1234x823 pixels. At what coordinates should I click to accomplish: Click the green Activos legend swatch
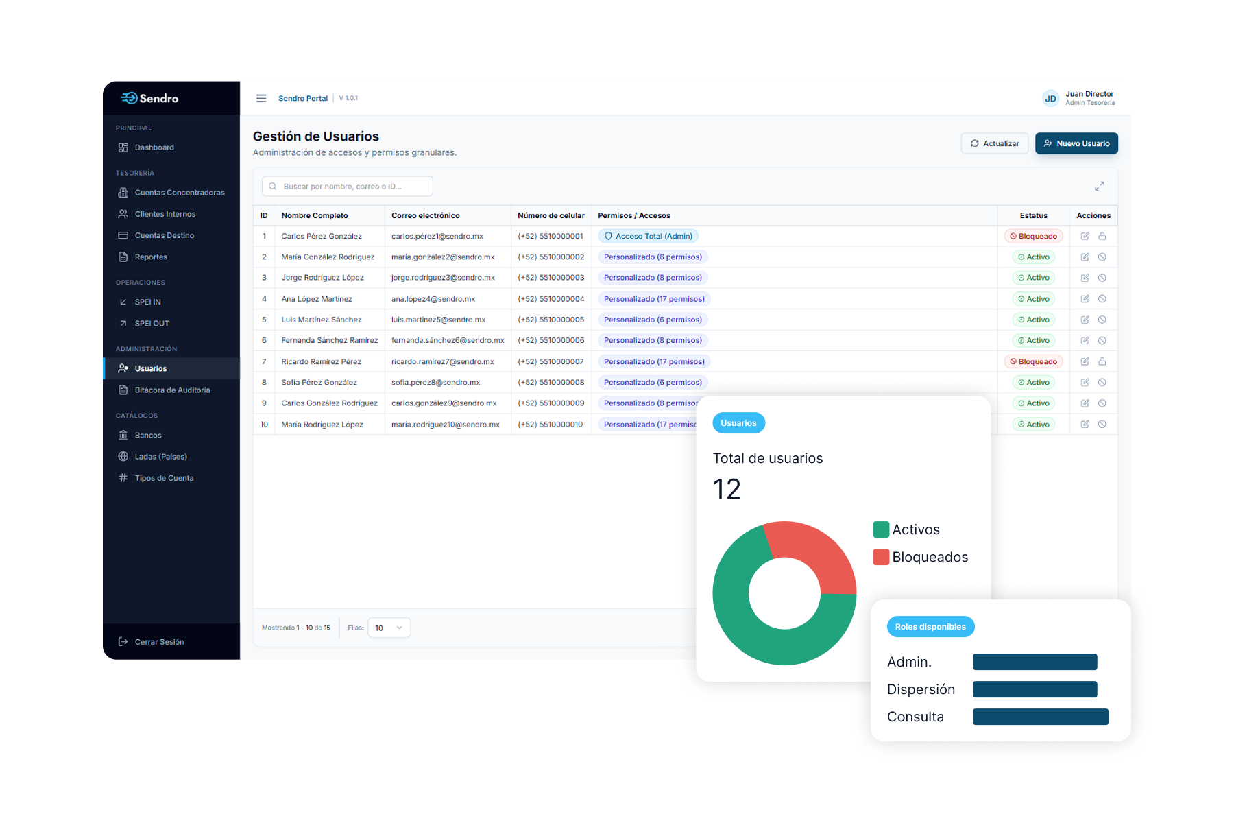(x=880, y=529)
